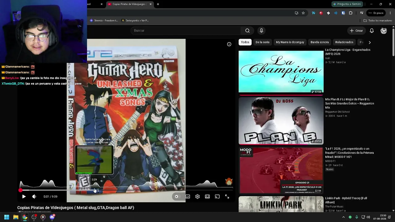The width and height of the screenshot is (395, 222).
Task: Click Pregunta a Gemini button
Action: (347, 4)
